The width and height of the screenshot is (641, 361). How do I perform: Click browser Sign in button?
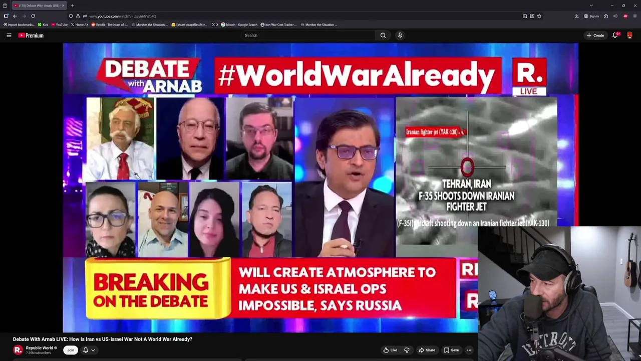point(591,16)
